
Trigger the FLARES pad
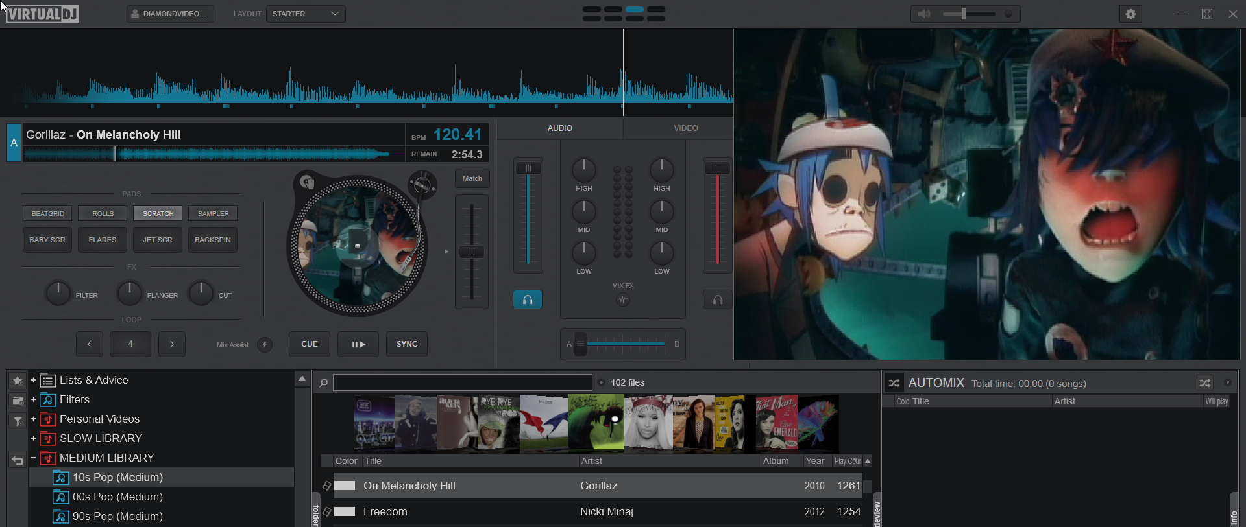pyautogui.click(x=103, y=240)
